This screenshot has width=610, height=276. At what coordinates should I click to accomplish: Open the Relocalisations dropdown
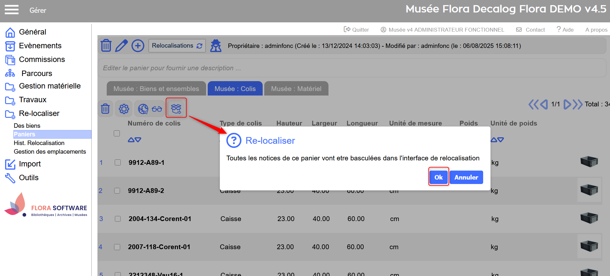(177, 46)
